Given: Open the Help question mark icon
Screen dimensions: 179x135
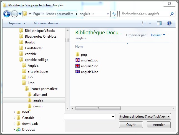Looking at the screenshot, I should 169,23.
